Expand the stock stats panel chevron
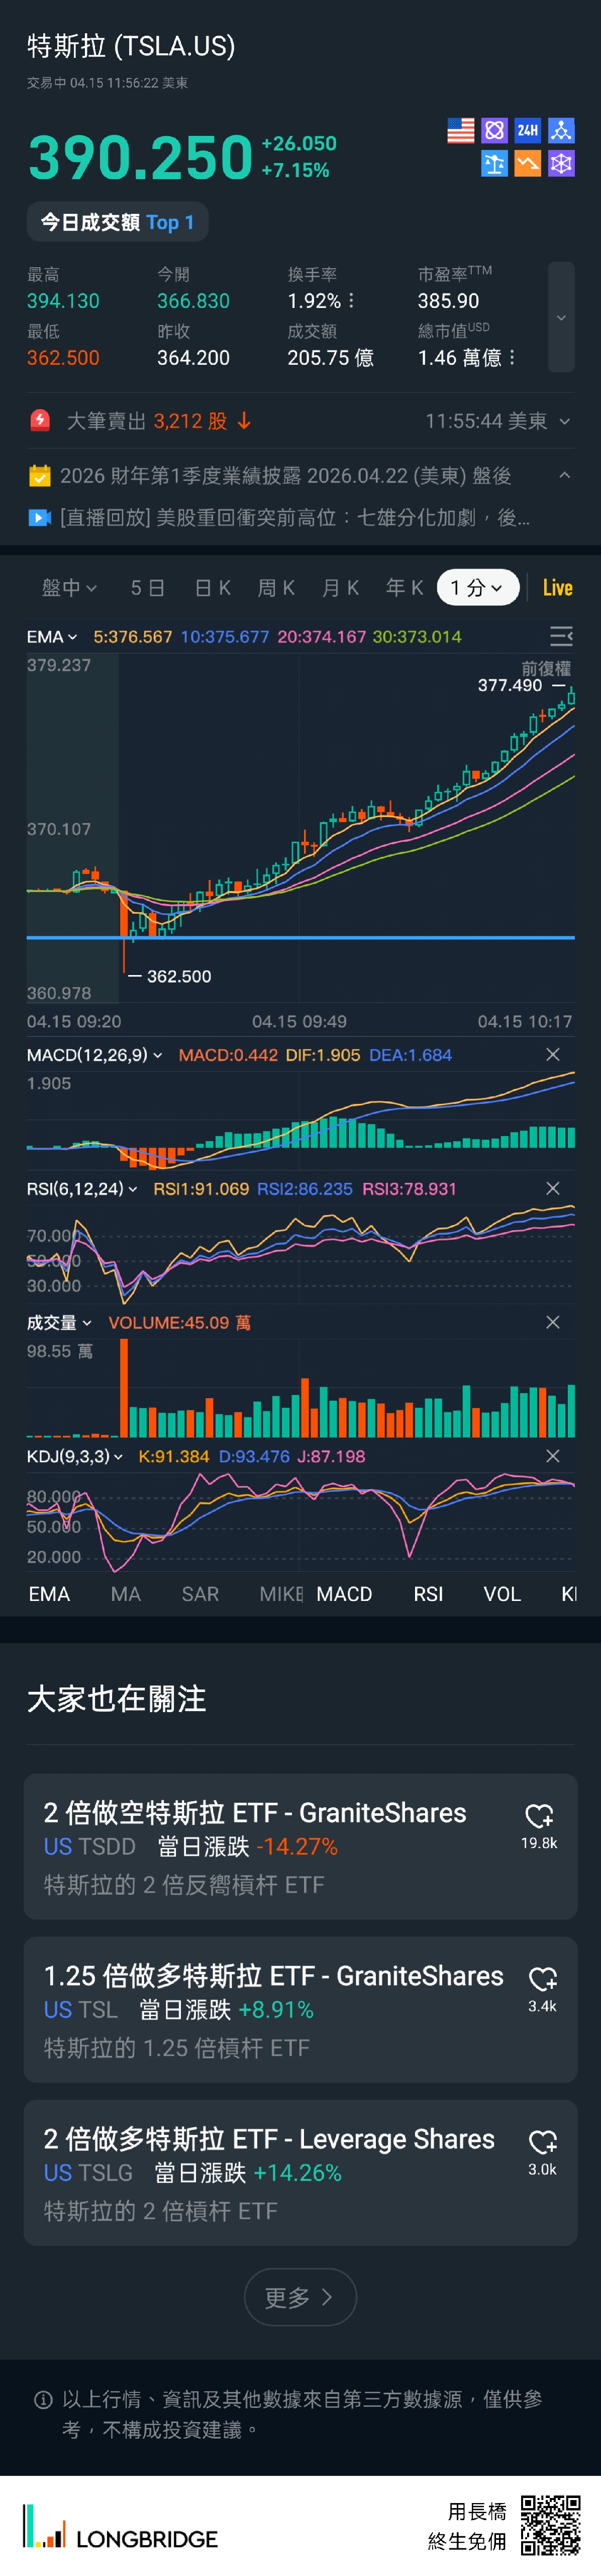This screenshot has width=601, height=2576. 561,318
